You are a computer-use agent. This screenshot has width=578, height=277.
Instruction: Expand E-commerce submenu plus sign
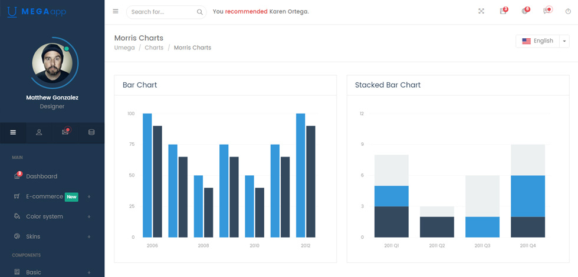pos(89,197)
